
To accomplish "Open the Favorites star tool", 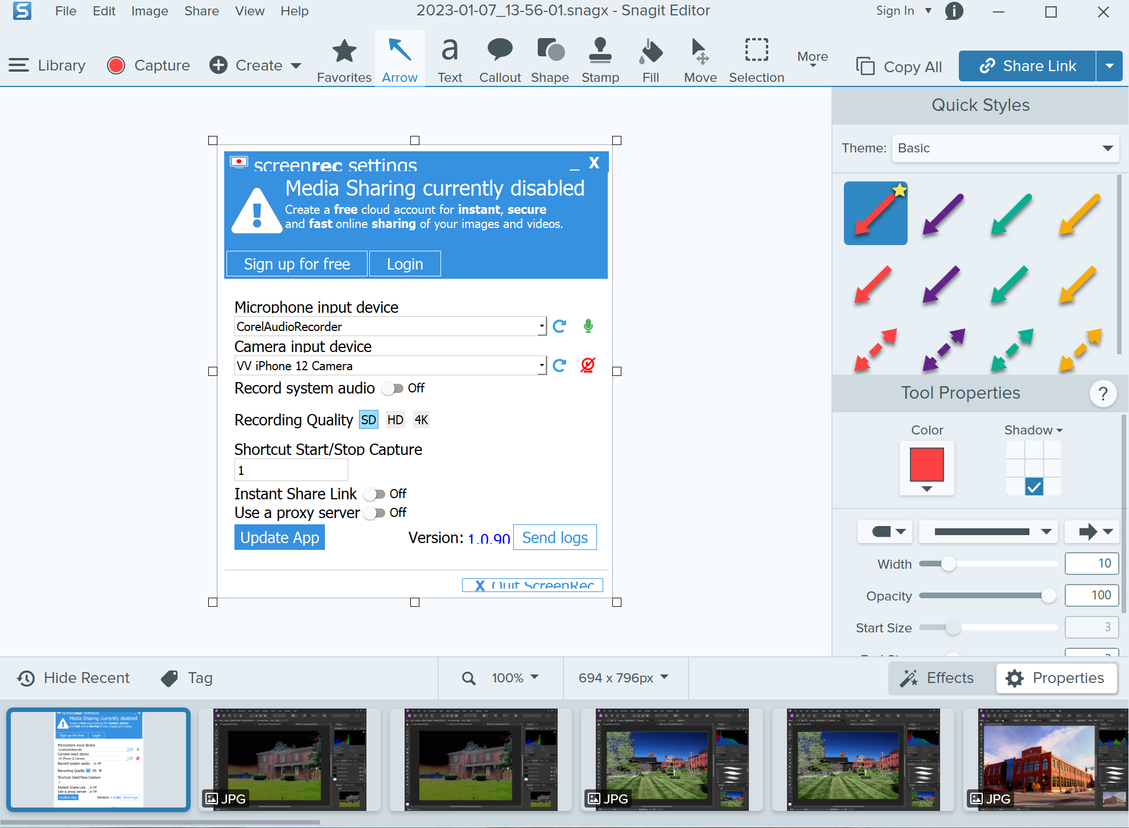I will pyautogui.click(x=344, y=60).
